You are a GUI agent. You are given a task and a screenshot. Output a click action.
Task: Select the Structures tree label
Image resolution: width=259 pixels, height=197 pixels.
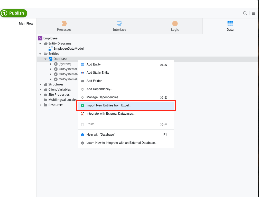tap(56, 84)
